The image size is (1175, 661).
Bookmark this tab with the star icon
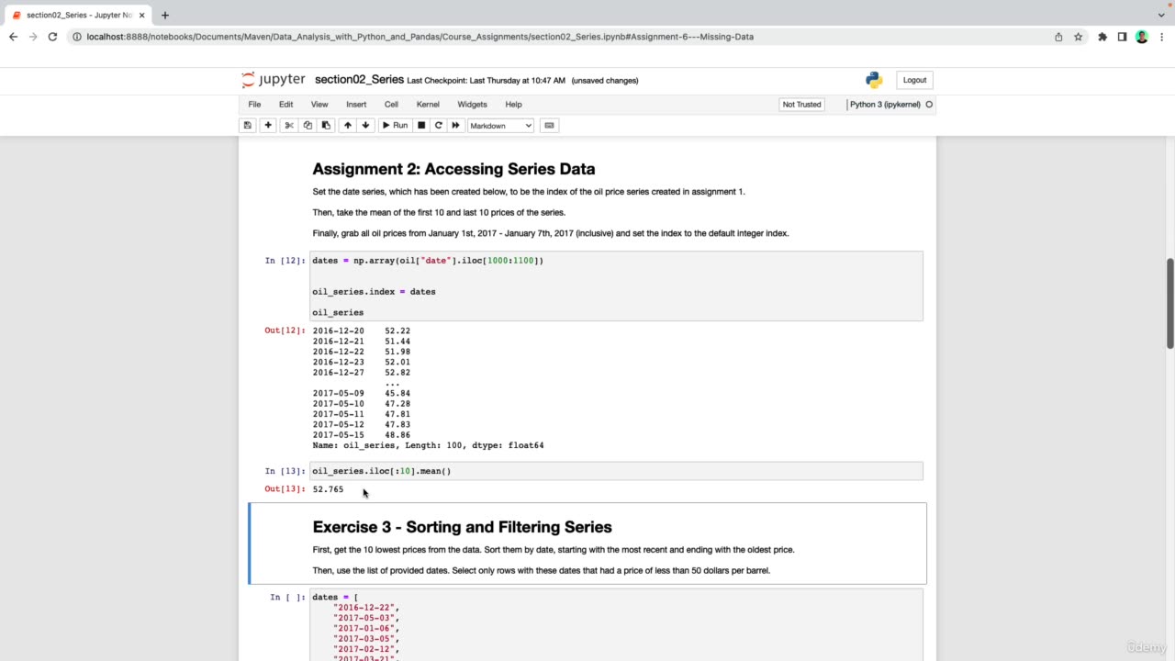pyautogui.click(x=1079, y=37)
